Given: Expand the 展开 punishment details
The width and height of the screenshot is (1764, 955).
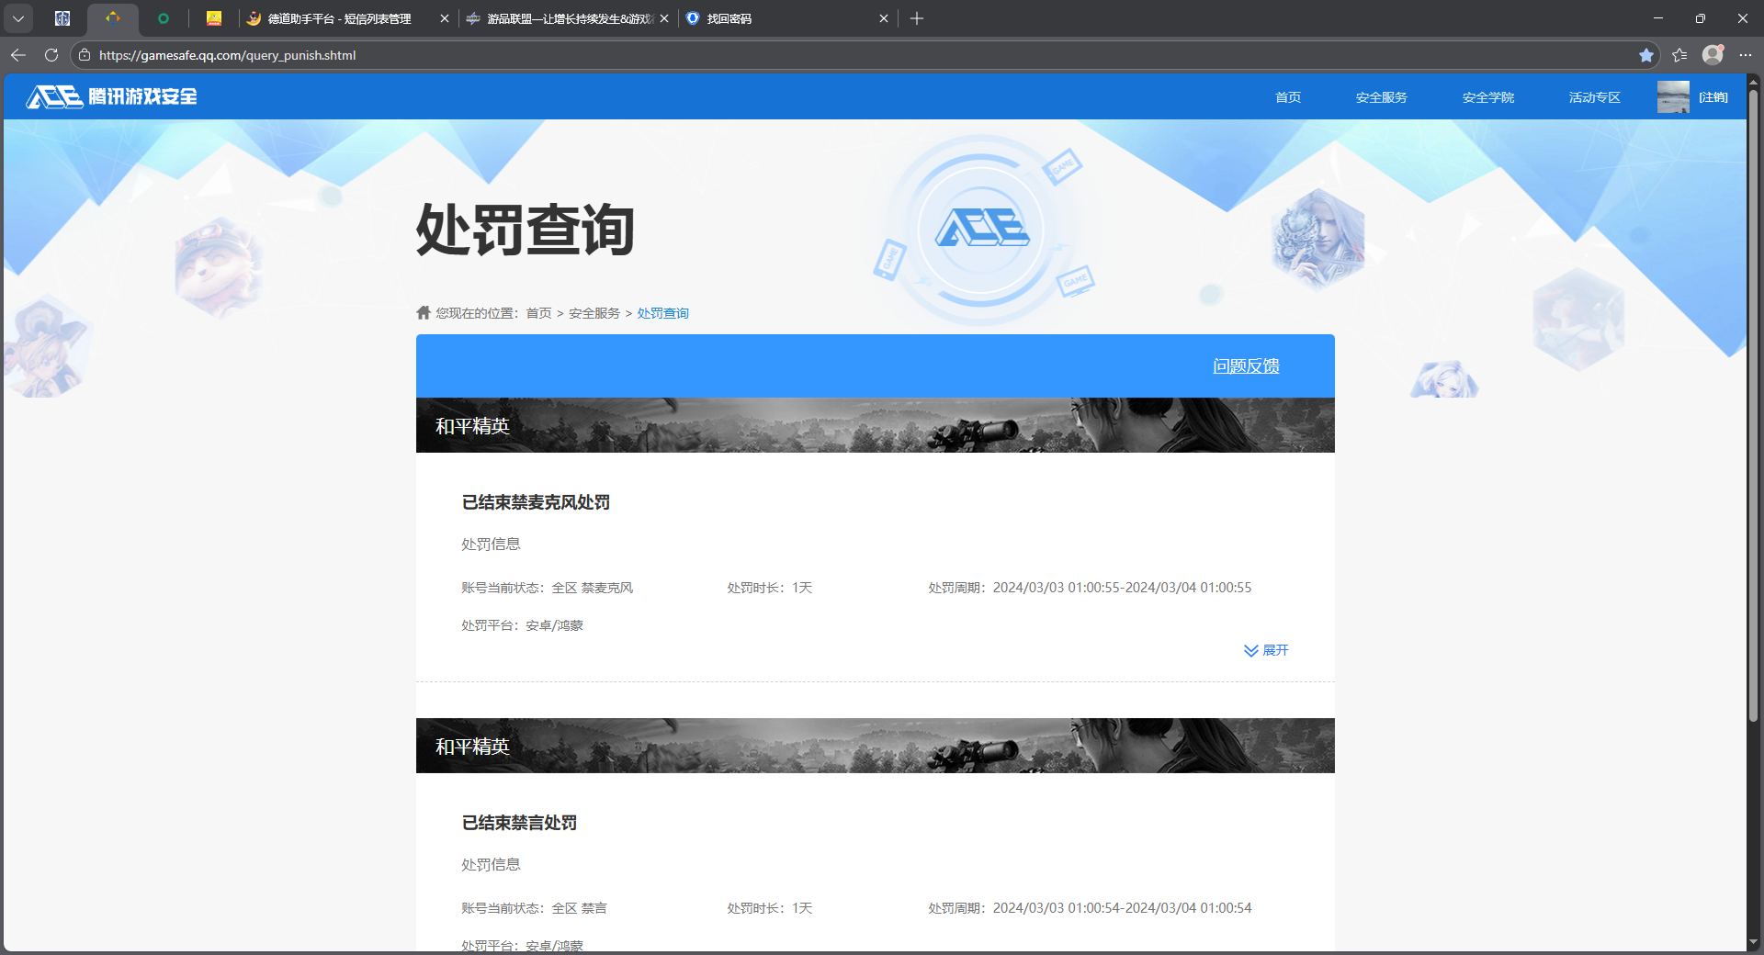Looking at the screenshot, I should pos(1266,650).
